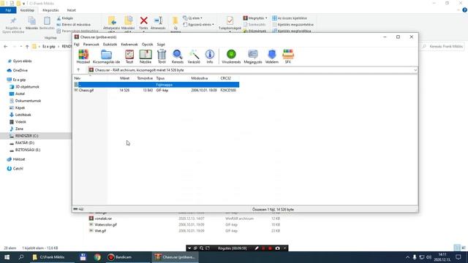Expand Bandicam bar dropdown arrow

(189, 248)
